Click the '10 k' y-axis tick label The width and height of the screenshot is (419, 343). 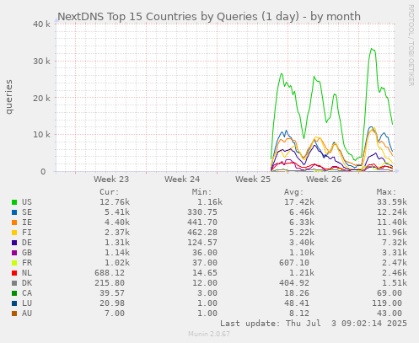click(41, 135)
